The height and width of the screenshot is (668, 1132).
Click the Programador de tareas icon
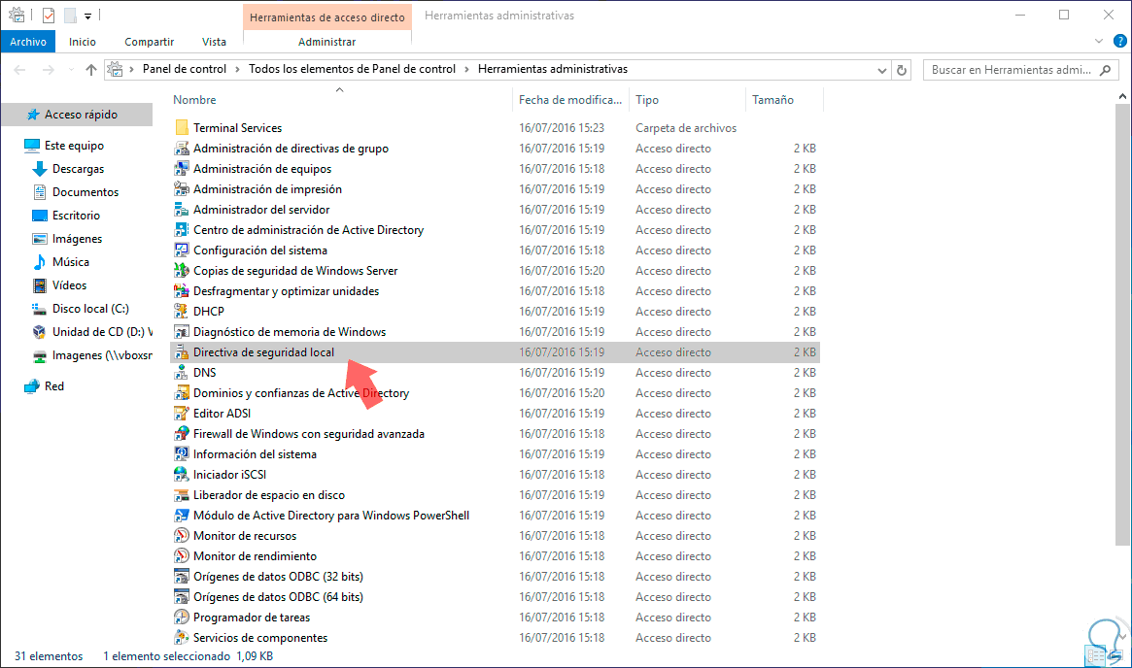181,617
